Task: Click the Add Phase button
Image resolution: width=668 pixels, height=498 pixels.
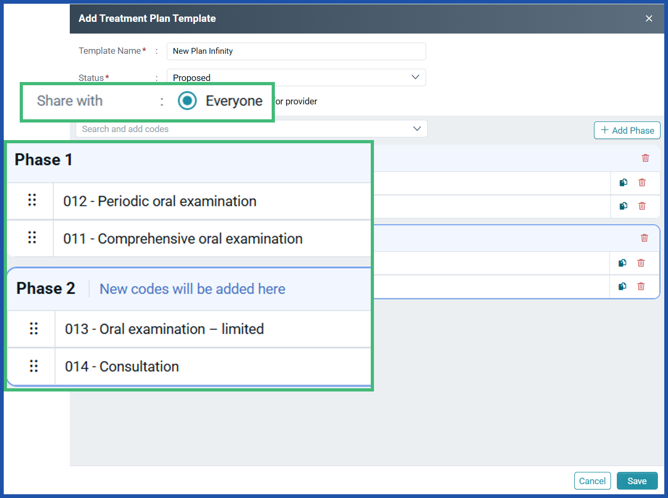Action: click(627, 130)
